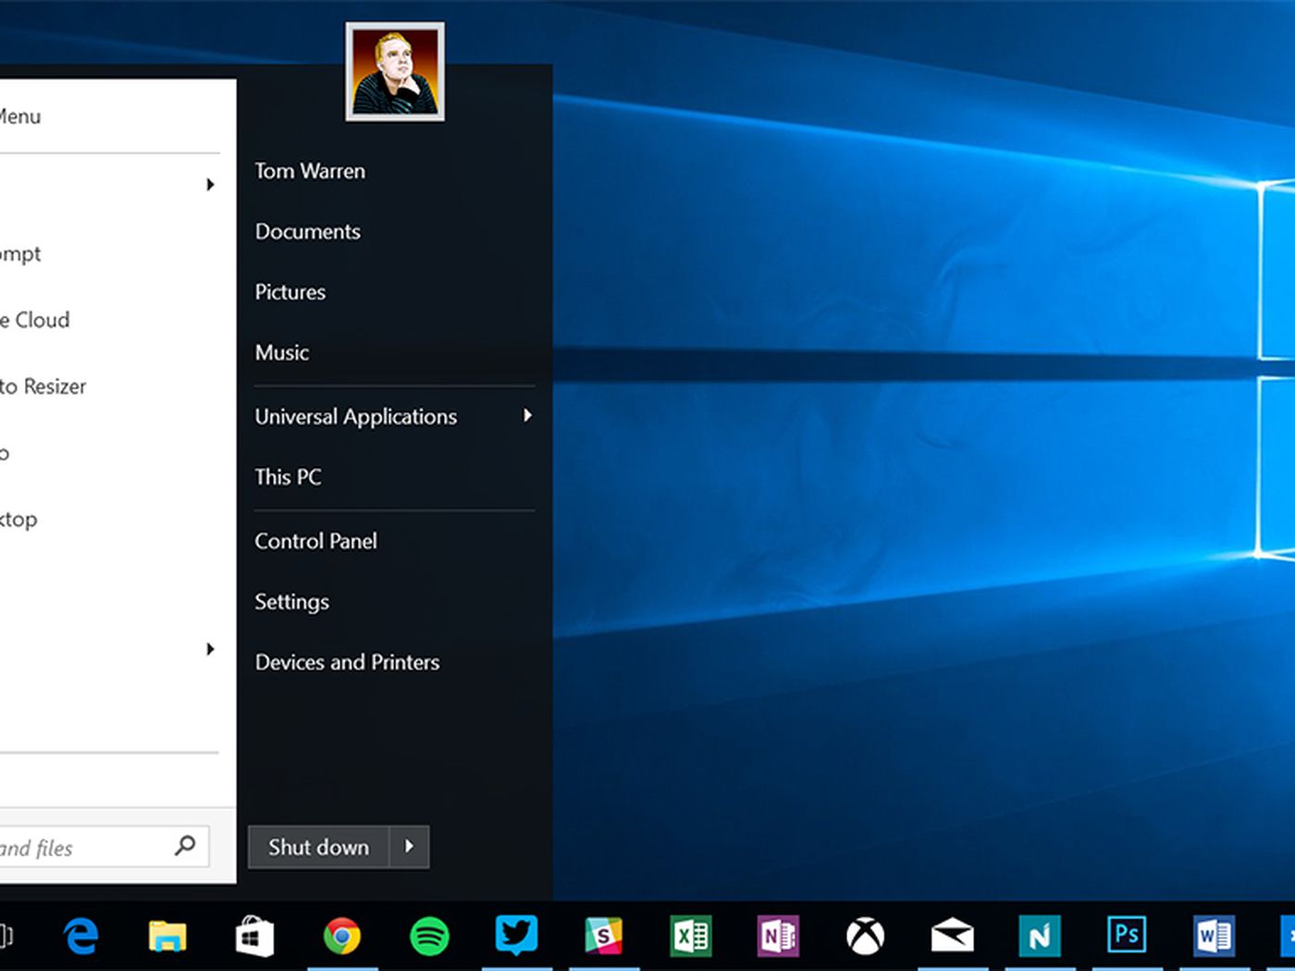Open Photoshop from the taskbar

[x=1126, y=935]
